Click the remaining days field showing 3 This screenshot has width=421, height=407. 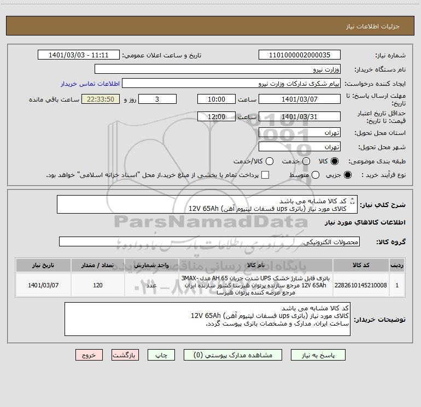pos(157,99)
